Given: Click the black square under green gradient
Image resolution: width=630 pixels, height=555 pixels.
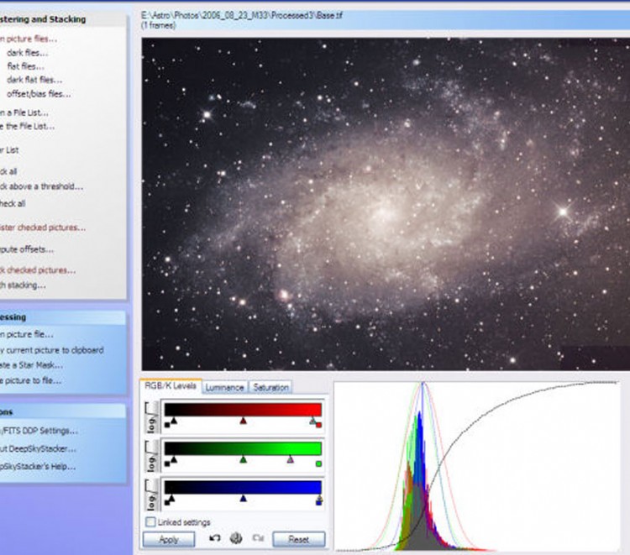Looking at the screenshot, I should coord(167,463).
